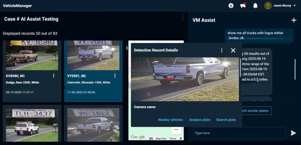Click VM Assist chat scrollbar
The height and width of the screenshot is (145, 301).
click(295, 69)
